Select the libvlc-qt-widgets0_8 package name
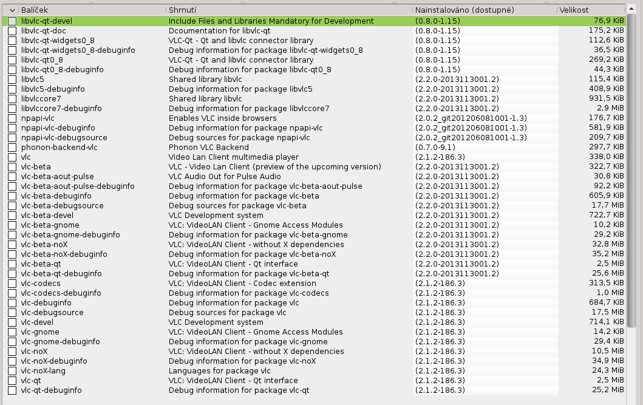This screenshot has width=643, height=405. pos(58,41)
